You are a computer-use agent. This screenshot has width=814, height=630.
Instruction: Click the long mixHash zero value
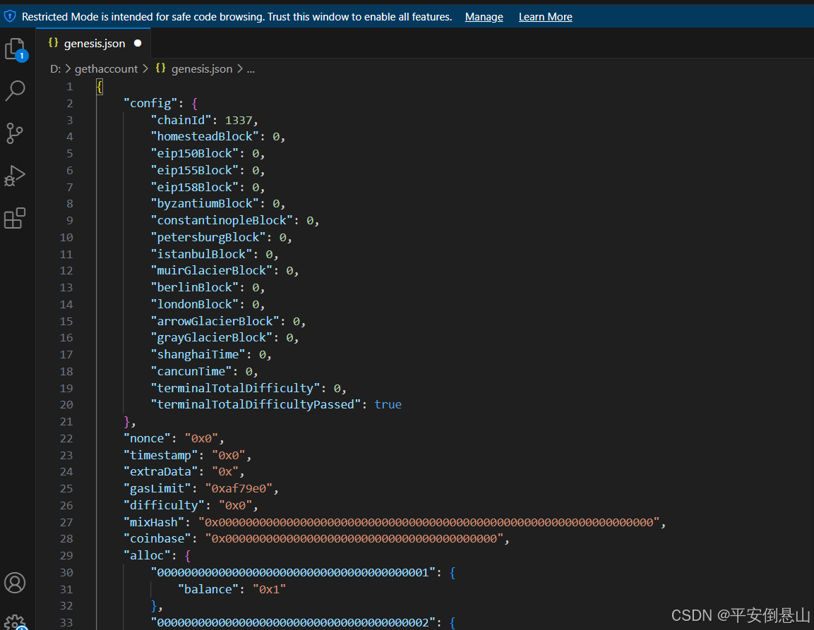[x=429, y=522]
